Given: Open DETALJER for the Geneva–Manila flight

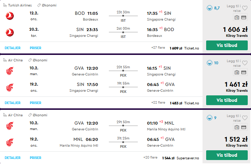Looking at the screenshot, I should pos(13,158).
